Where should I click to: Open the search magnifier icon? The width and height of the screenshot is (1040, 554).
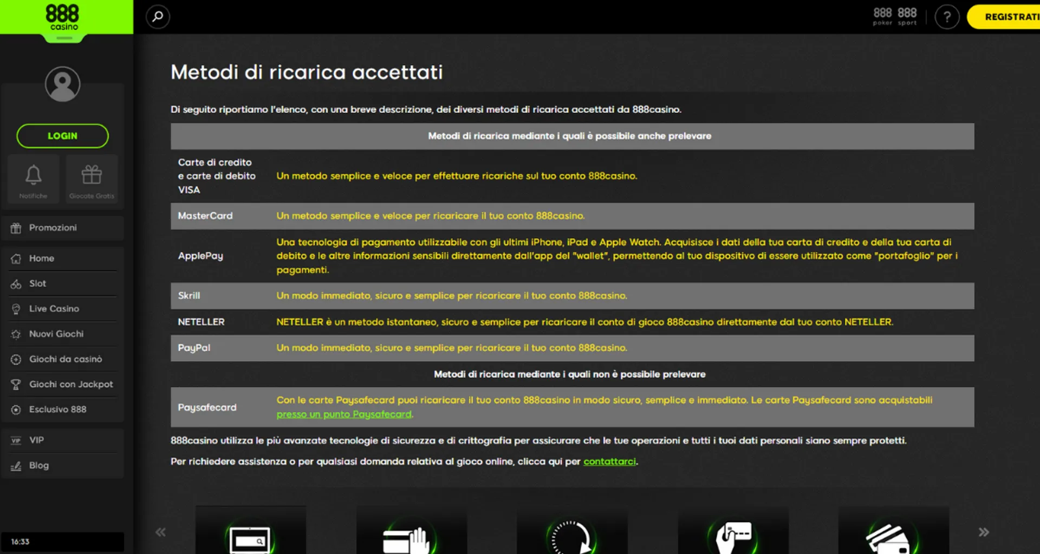tap(158, 17)
